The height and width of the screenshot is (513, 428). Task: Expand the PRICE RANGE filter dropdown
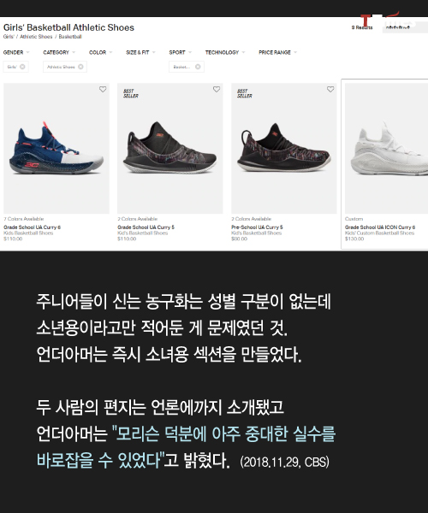(278, 52)
